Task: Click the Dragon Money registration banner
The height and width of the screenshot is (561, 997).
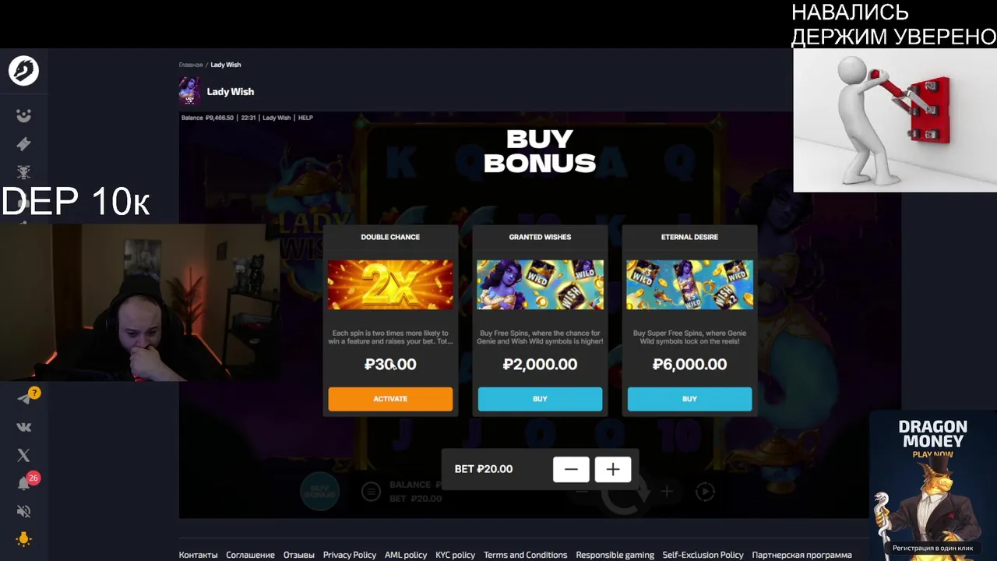Action: tap(933, 485)
